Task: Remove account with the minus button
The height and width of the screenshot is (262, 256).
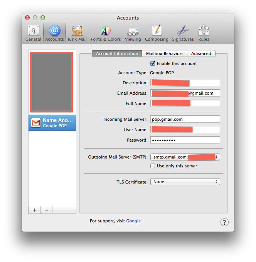Action: coord(46,210)
